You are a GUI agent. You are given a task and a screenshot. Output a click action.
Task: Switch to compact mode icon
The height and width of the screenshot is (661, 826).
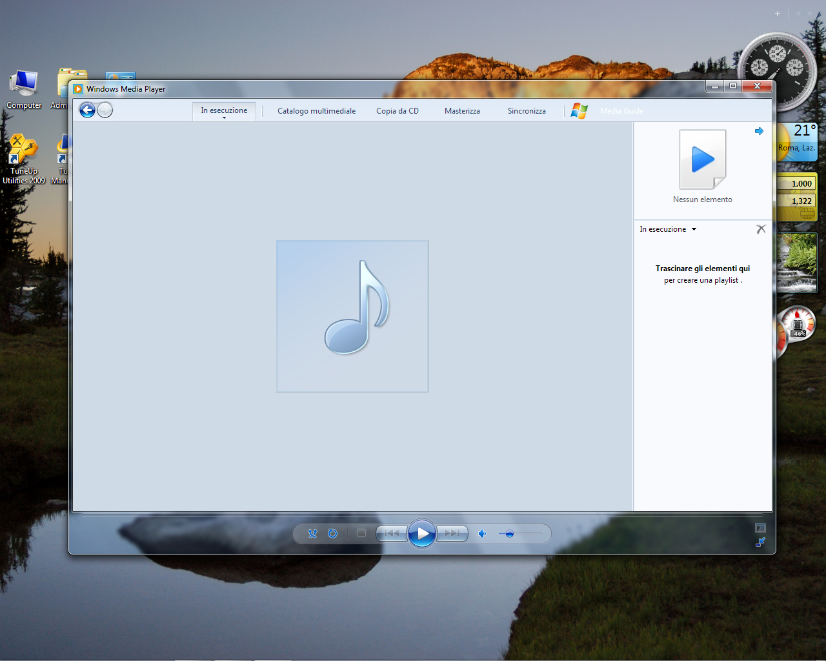pyautogui.click(x=760, y=542)
